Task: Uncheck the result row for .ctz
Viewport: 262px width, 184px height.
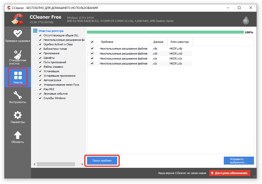Action: 92,63
